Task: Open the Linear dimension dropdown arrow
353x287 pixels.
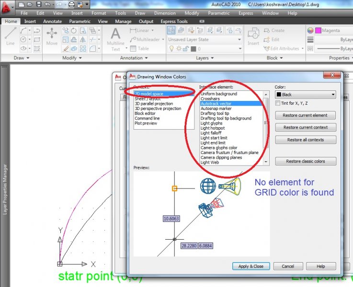Action: coord(152,30)
